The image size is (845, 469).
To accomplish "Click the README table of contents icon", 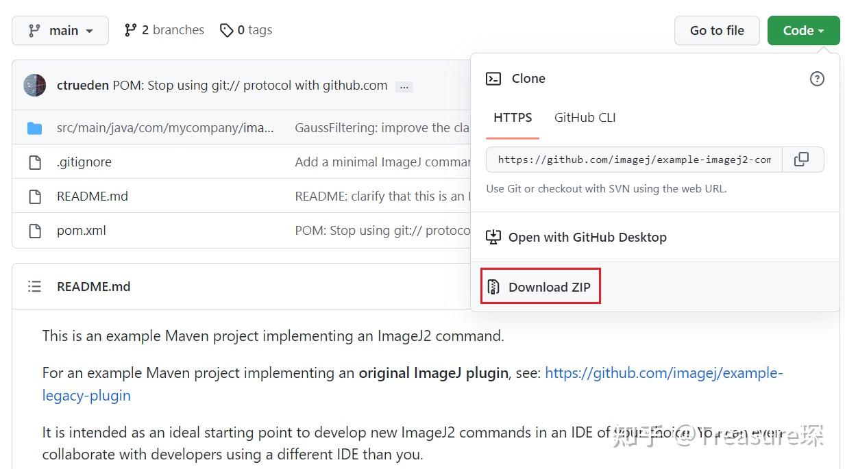I will pyautogui.click(x=34, y=286).
